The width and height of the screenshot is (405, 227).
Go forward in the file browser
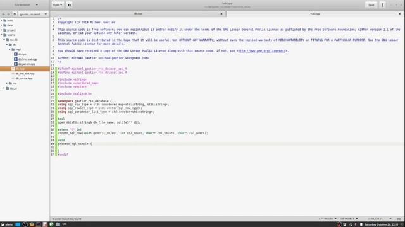(x=8, y=14)
